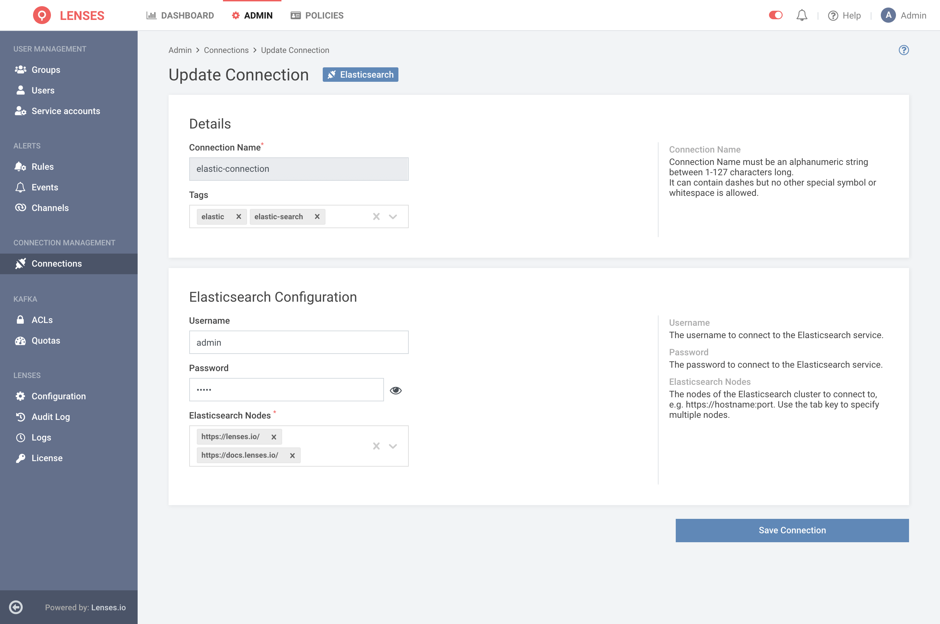The height and width of the screenshot is (624, 940).
Task: Toggle the red switch in the header
Action: [x=776, y=15]
